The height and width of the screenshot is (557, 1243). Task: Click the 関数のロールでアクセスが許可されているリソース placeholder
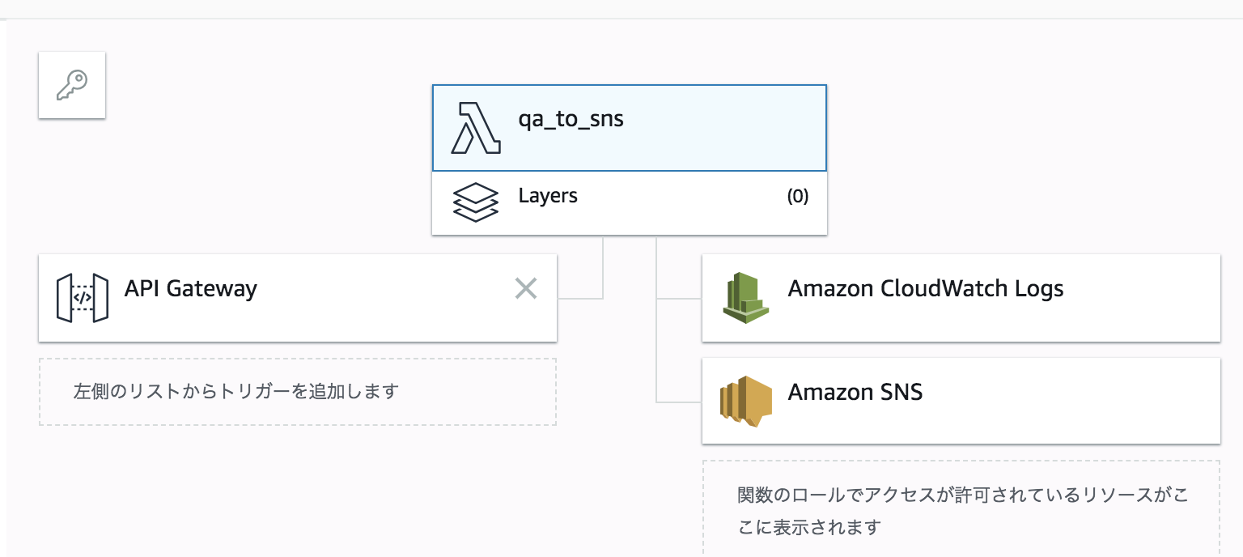pyautogui.click(x=961, y=509)
